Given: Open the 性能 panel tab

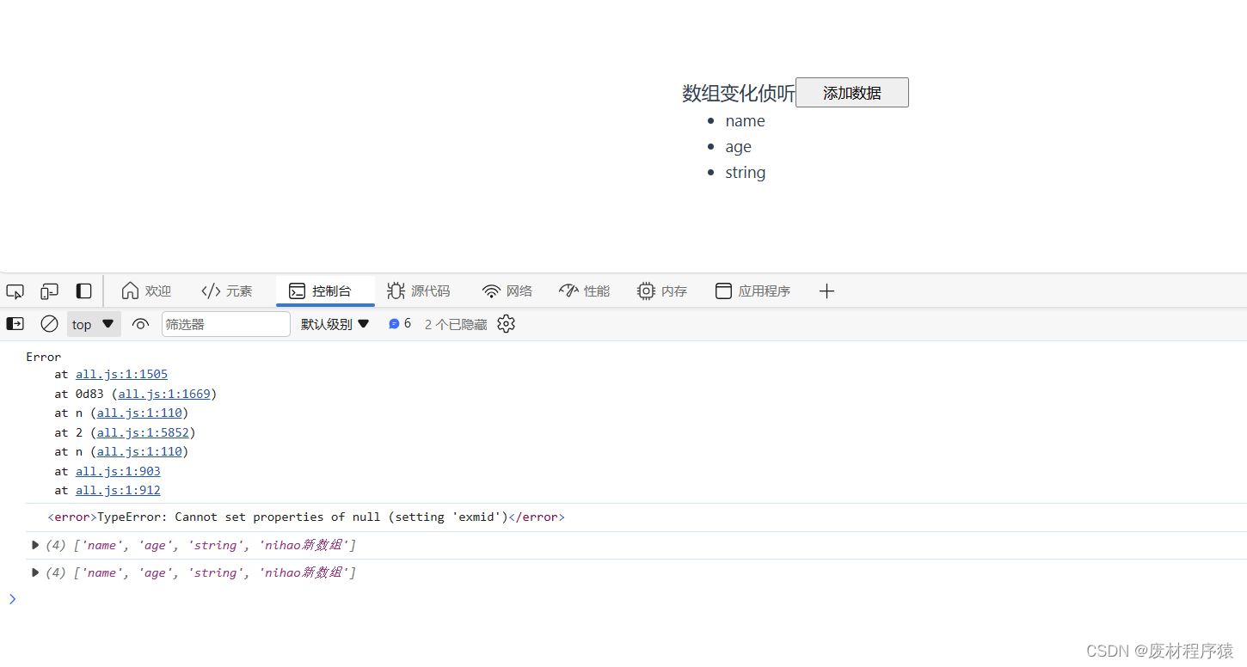Looking at the screenshot, I should [584, 291].
